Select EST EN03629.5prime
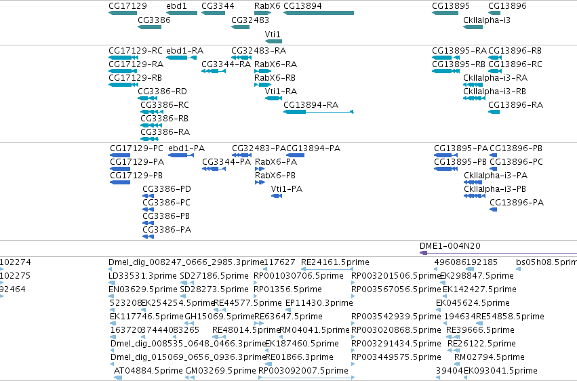The image size is (577, 381). 111,297
